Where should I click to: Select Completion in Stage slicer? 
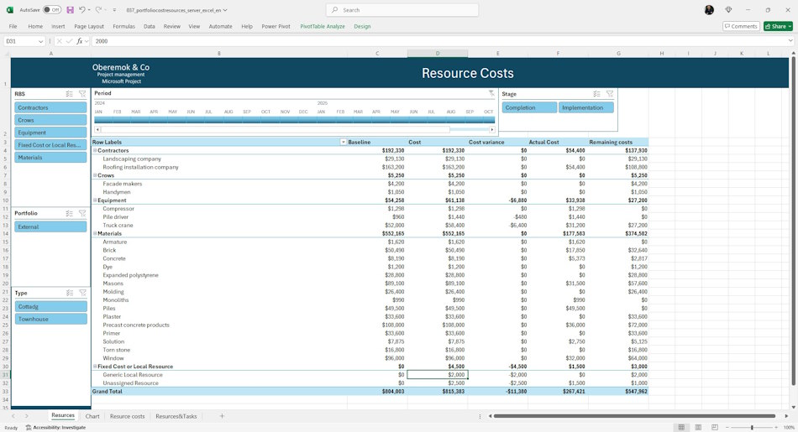click(530, 107)
